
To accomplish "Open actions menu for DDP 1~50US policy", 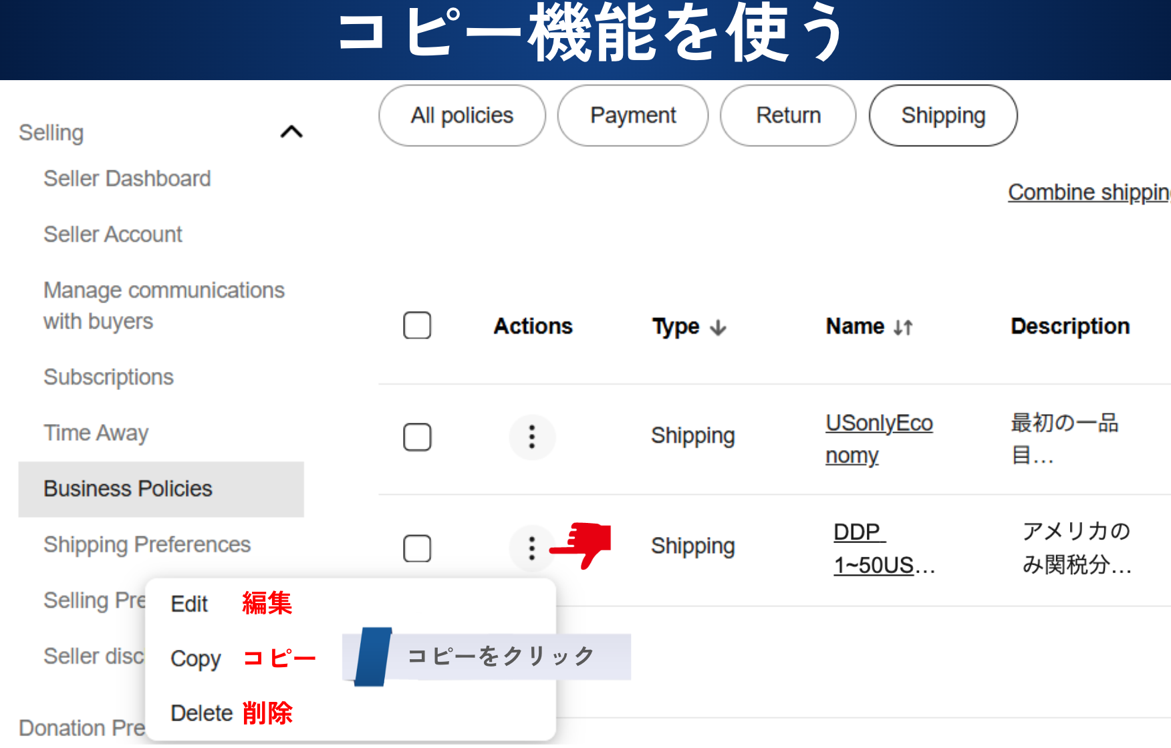I will click(x=532, y=548).
